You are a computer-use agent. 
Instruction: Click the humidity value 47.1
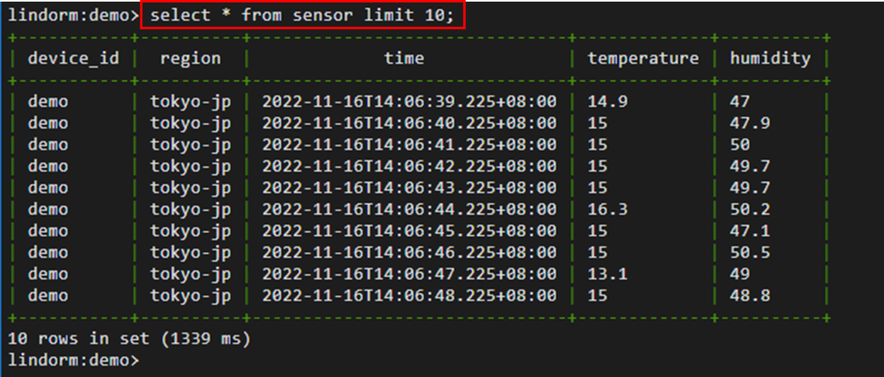[750, 230]
